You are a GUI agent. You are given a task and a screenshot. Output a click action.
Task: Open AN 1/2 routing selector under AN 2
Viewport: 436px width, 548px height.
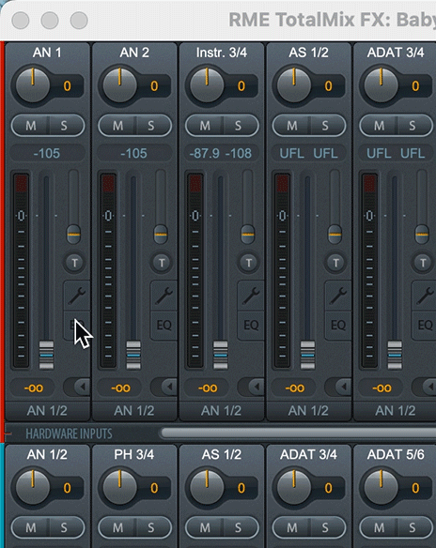[134, 411]
